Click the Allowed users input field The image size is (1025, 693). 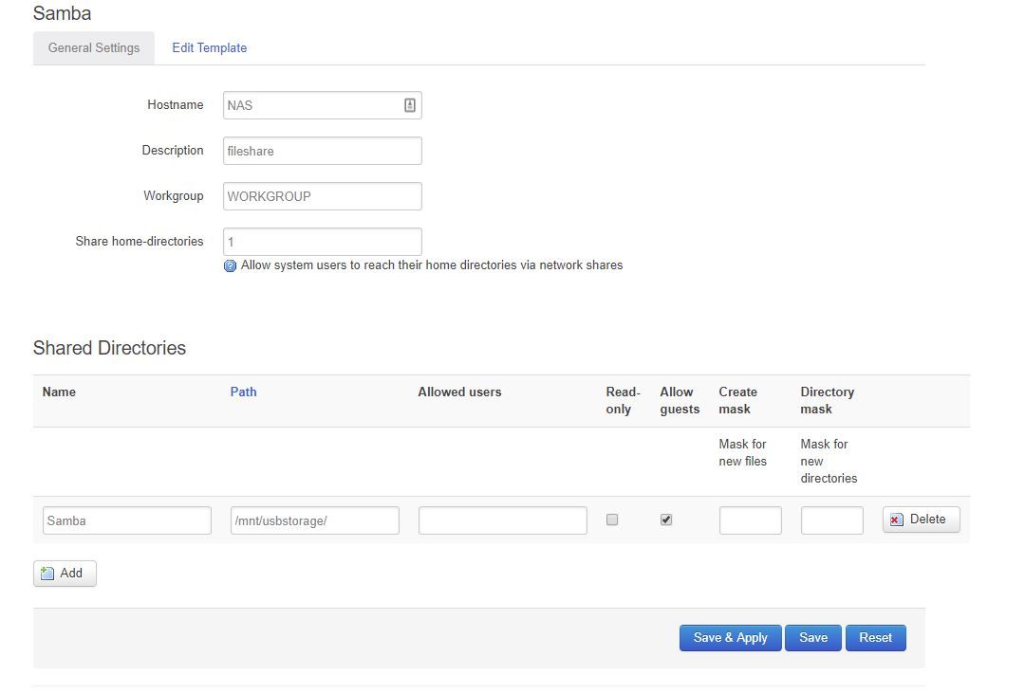[503, 520]
